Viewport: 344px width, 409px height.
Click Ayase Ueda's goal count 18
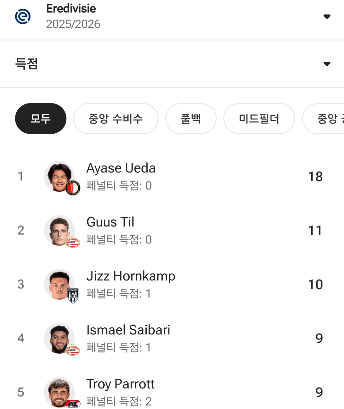pos(315,176)
